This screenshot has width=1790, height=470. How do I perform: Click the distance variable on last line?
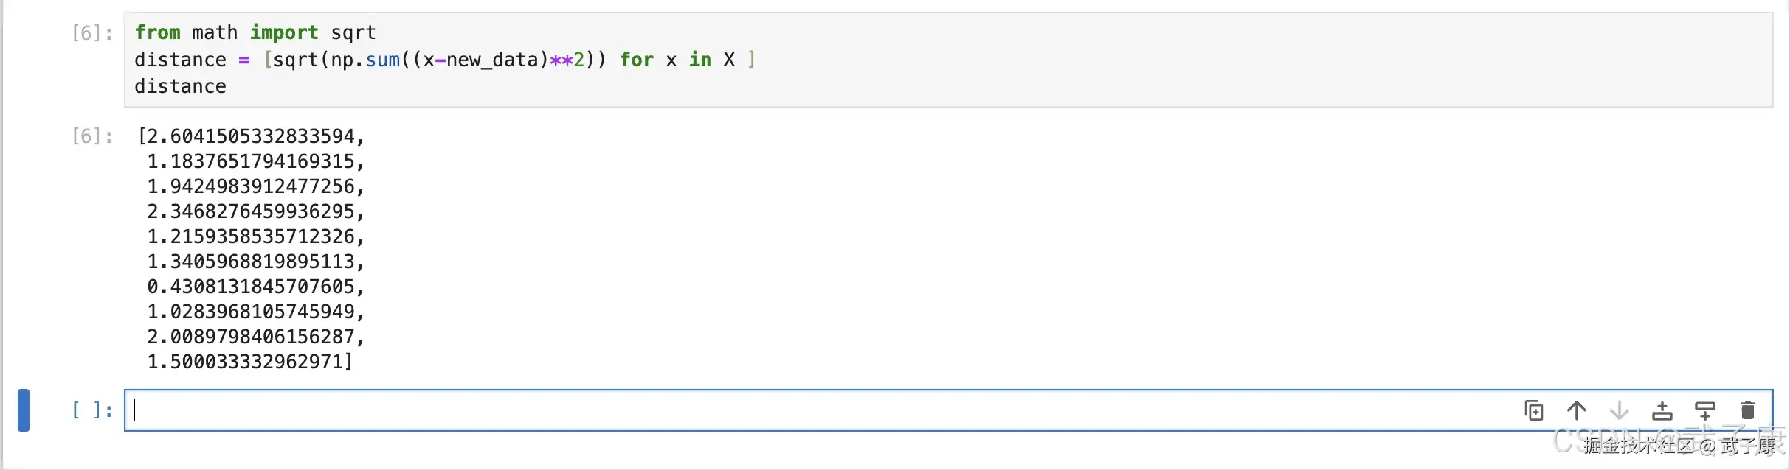180,86
